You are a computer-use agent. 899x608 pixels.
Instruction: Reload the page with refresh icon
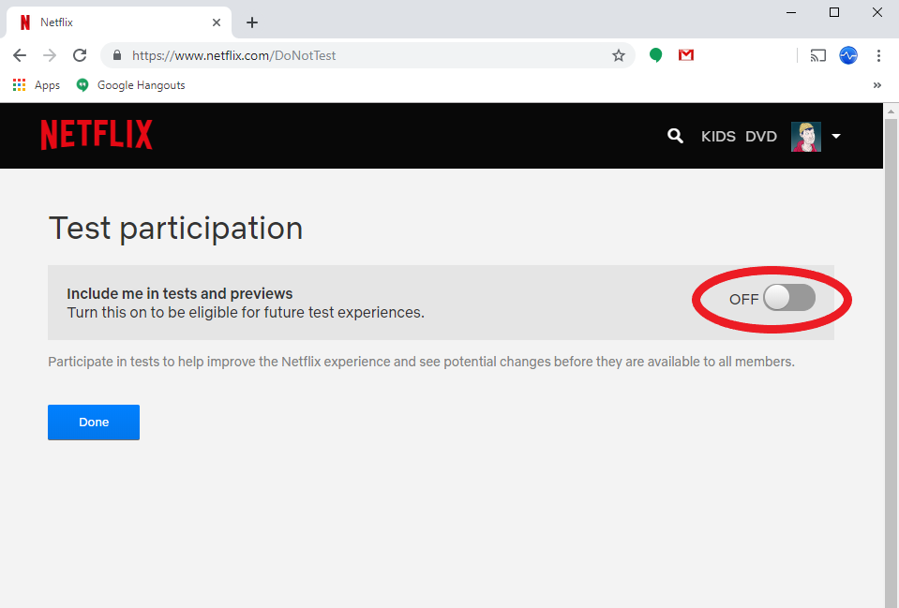point(80,55)
